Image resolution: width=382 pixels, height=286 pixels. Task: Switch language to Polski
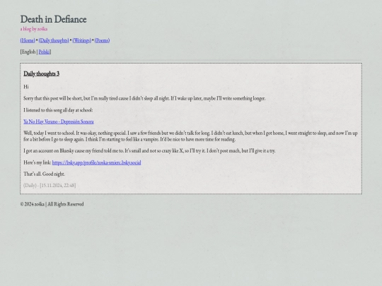point(44,52)
